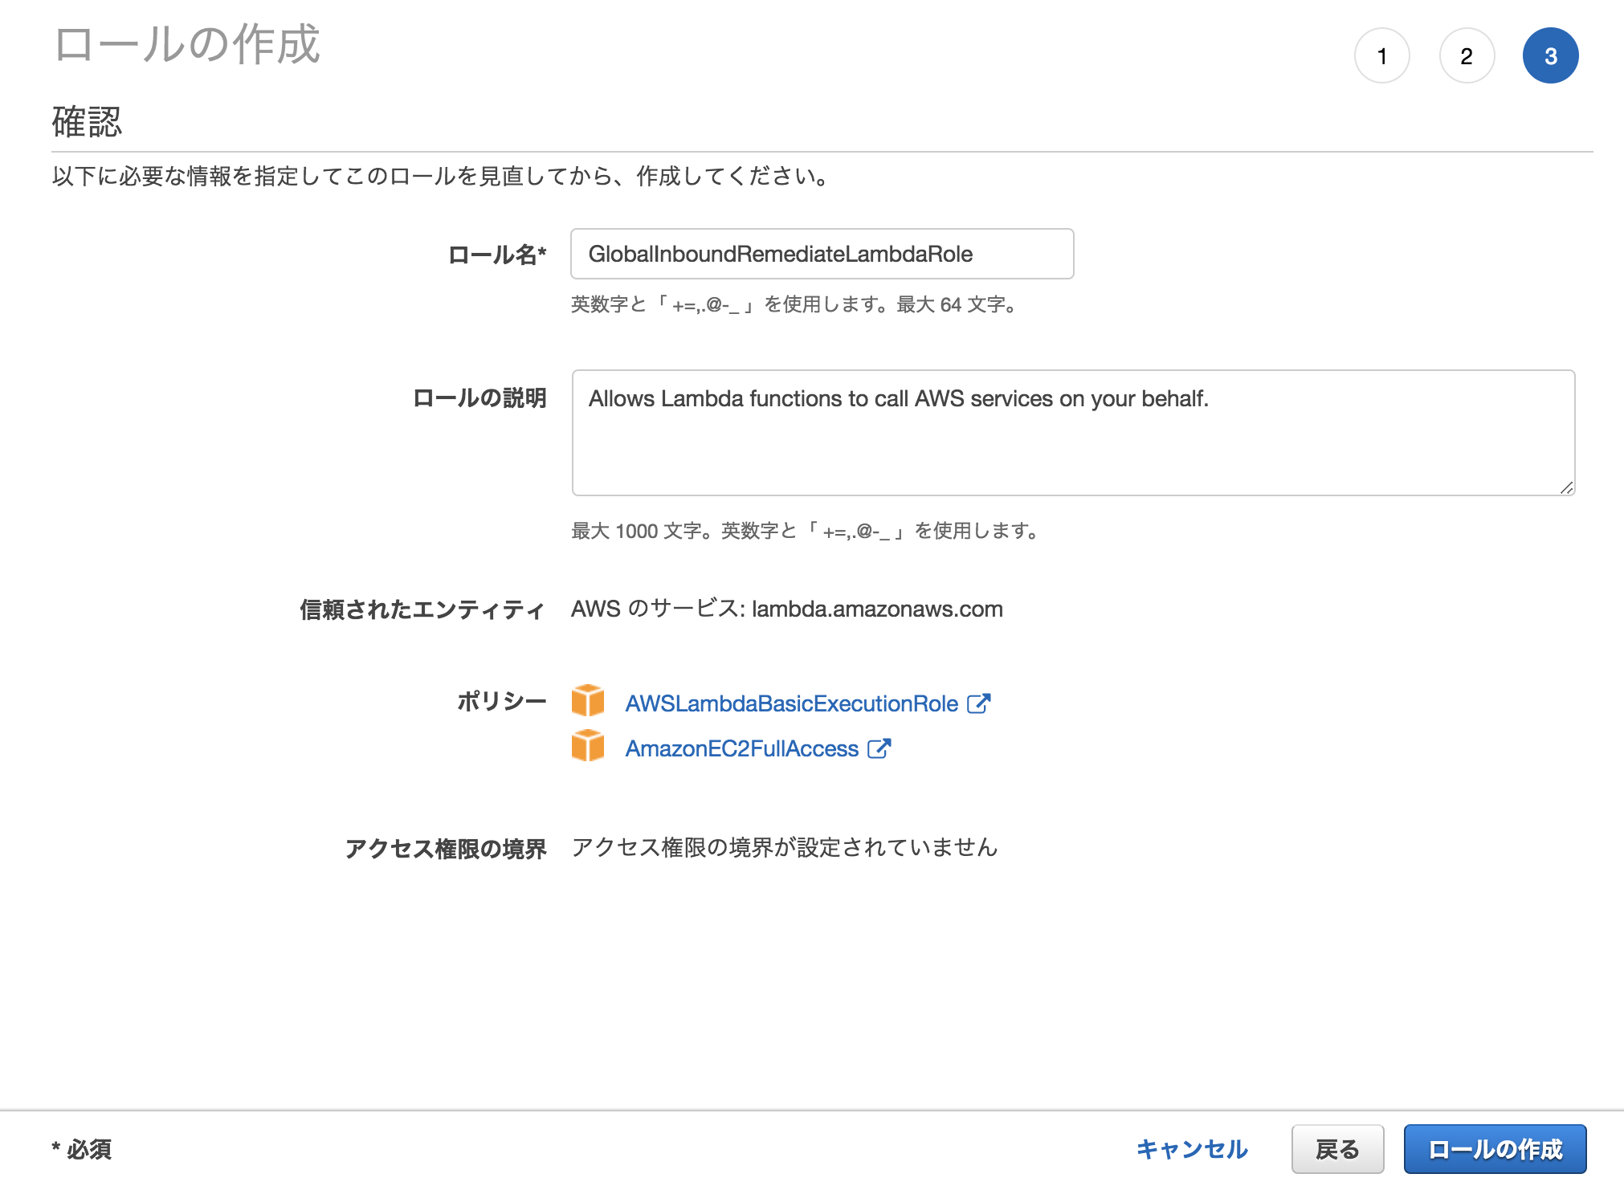Image resolution: width=1624 pixels, height=1182 pixels.
Task: Open the AmazonEC2FullAccess policy link
Action: [741, 748]
